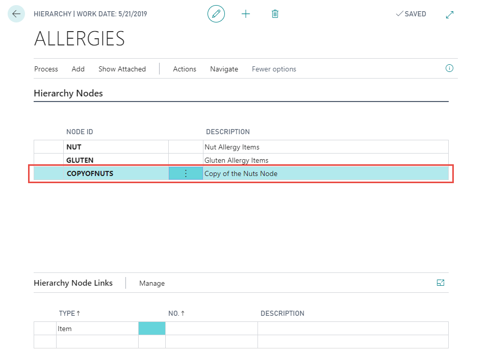Open the Add menu

pos(78,69)
